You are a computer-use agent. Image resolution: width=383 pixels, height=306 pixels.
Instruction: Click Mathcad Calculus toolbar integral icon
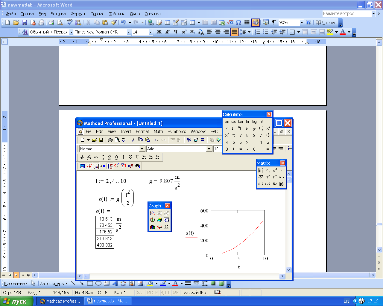click(x=110, y=166)
